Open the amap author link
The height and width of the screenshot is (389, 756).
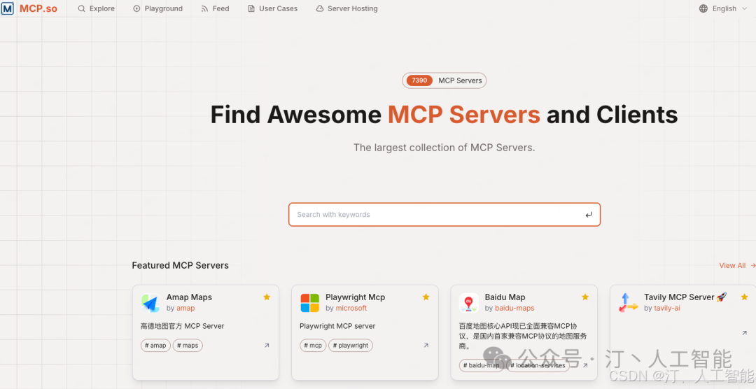185,308
